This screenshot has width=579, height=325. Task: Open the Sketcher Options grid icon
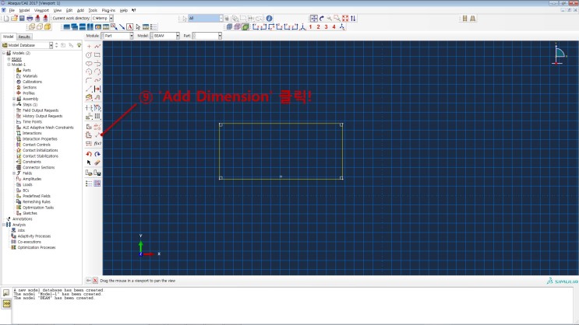(x=97, y=183)
